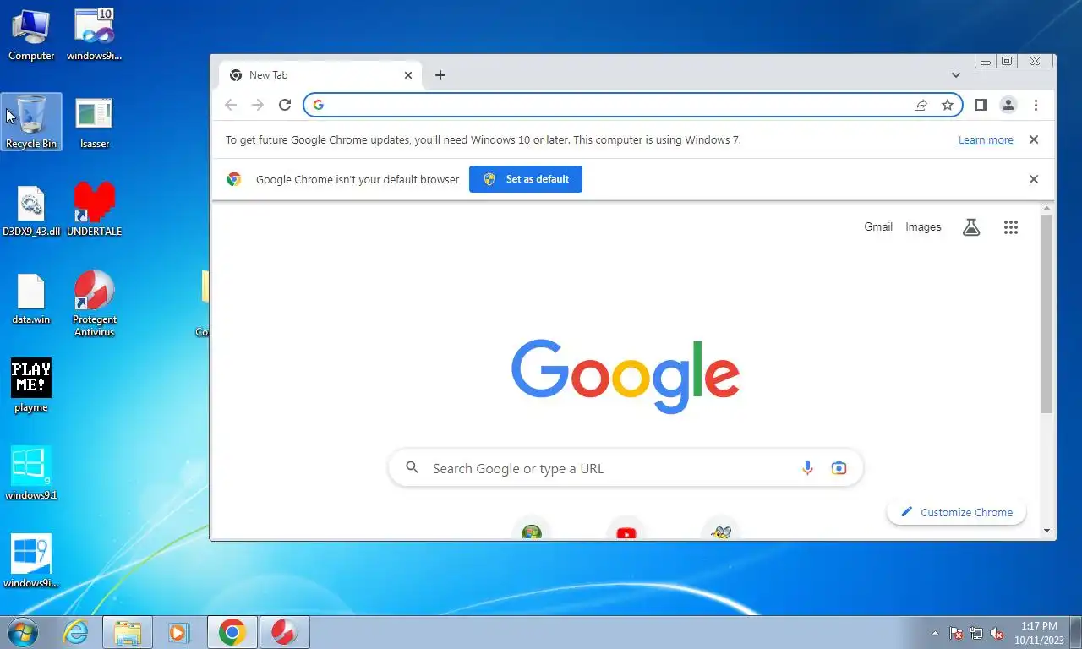Open the Google Images link
Viewport: 1082px width, 649px height.
click(x=923, y=226)
